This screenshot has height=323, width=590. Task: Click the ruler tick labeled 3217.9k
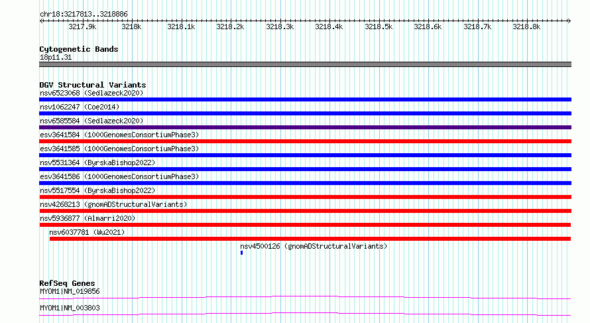(82, 27)
